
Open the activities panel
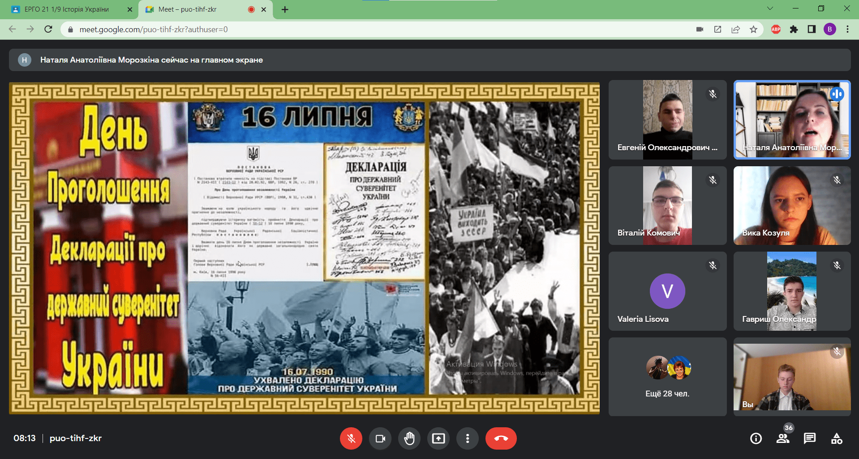837,438
